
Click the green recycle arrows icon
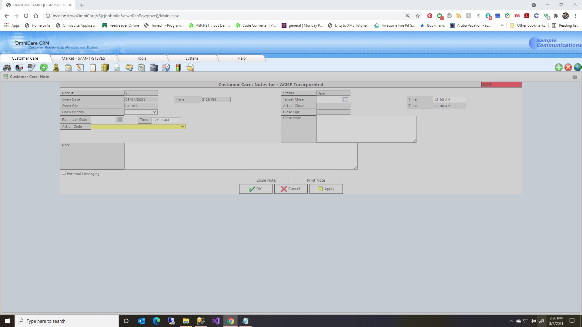click(x=44, y=68)
